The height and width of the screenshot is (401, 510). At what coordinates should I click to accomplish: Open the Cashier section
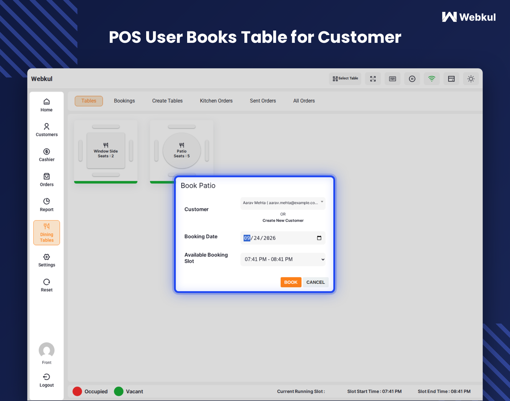click(46, 155)
